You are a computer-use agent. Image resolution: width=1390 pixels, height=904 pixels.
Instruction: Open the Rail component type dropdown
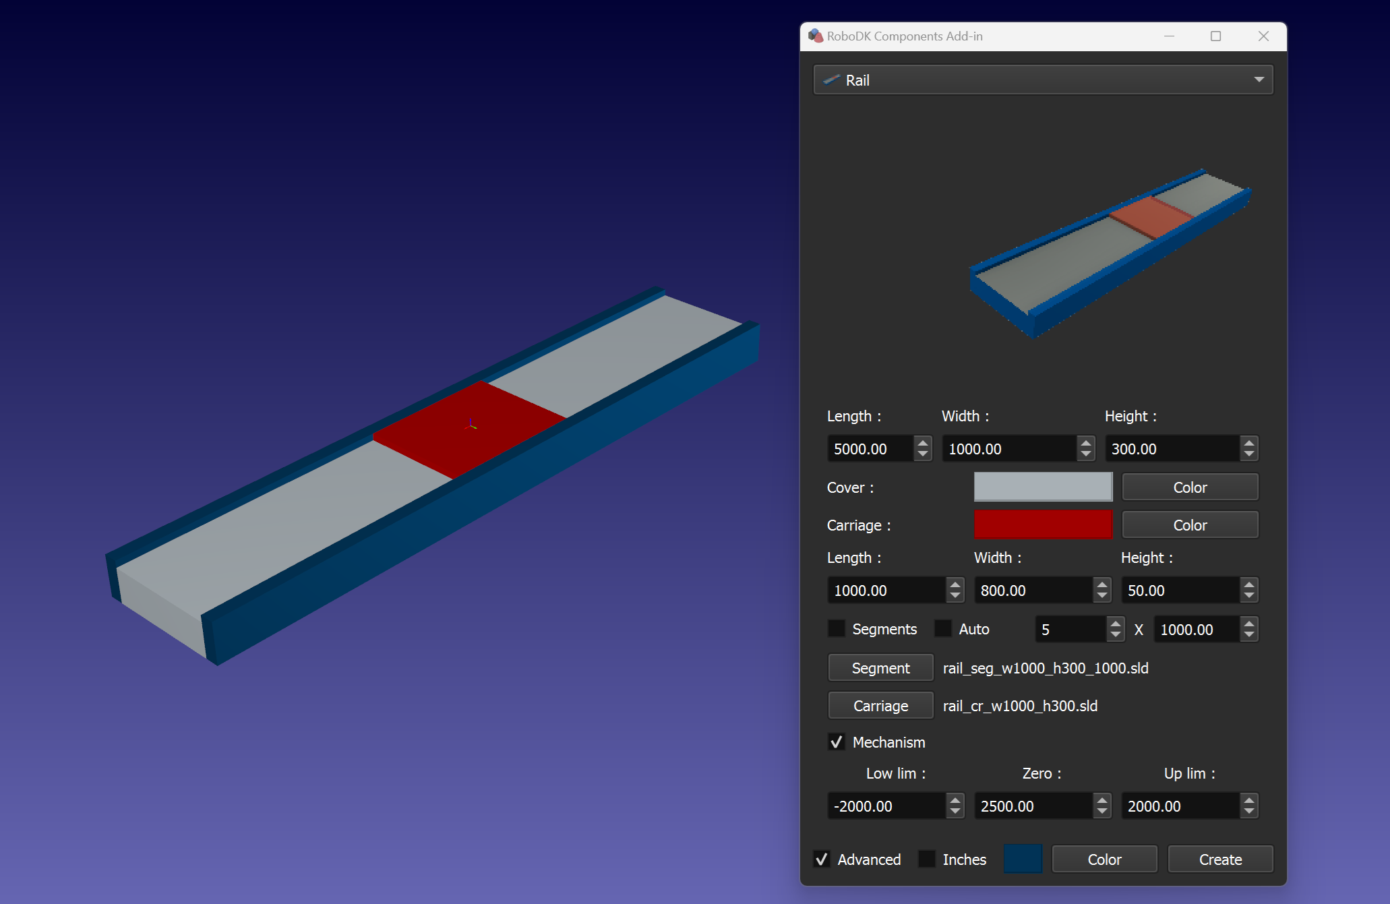(1258, 80)
